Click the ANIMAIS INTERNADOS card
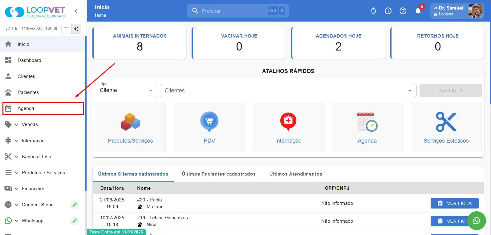This screenshot has width=491, height=235. 140,43
